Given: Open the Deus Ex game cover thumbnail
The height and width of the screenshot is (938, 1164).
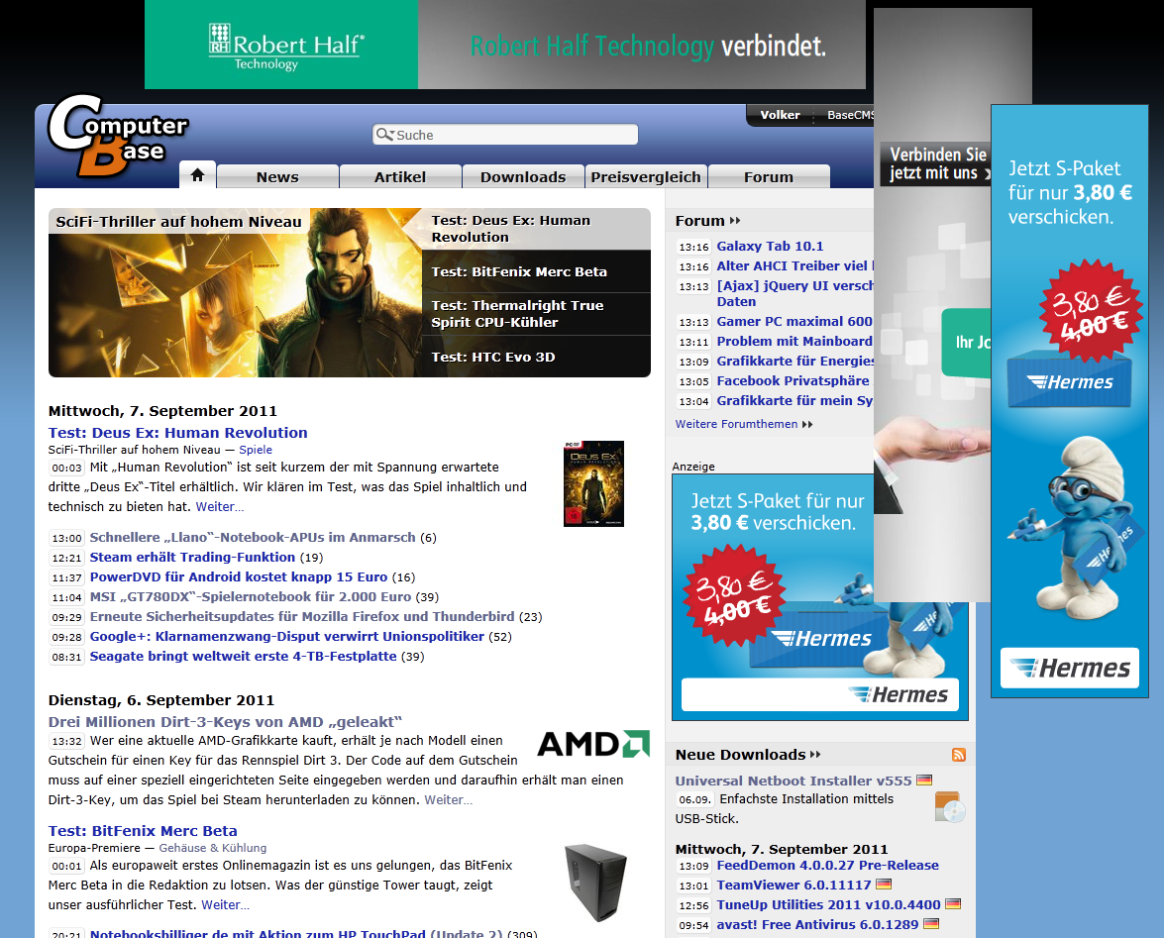Looking at the screenshot, I should (593, 483).
